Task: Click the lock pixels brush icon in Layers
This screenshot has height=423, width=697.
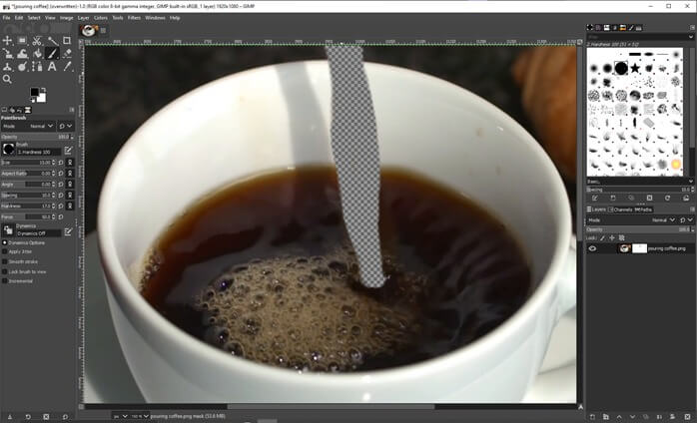Action: [x=603, y=238]
